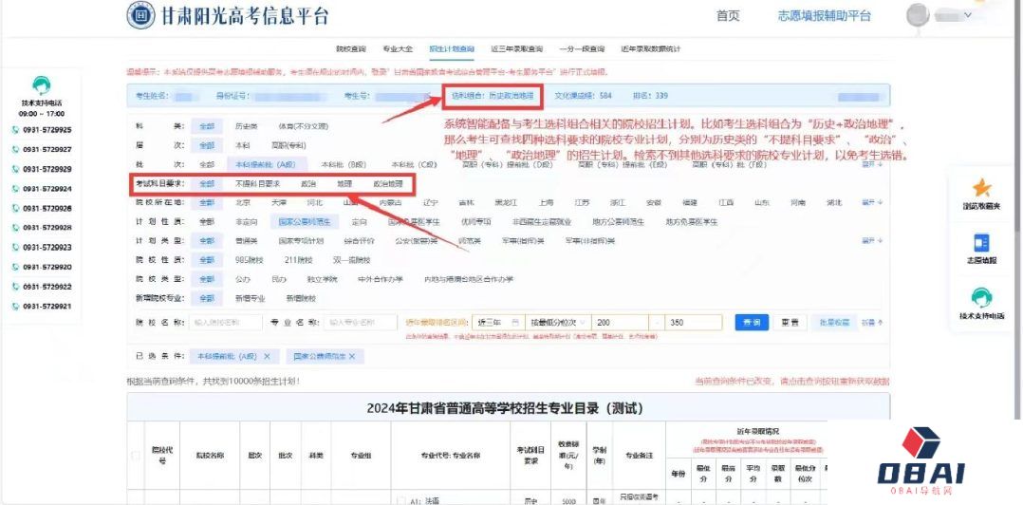This screenshot has height=505, width=1023.
Task: Click the rank lower bound field 200
Action: click(x=621, y=323)
